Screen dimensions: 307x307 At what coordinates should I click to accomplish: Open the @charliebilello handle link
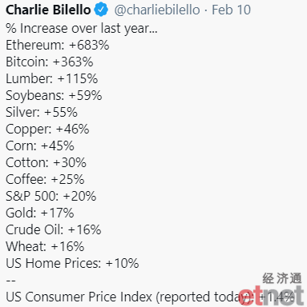[157, 10]
